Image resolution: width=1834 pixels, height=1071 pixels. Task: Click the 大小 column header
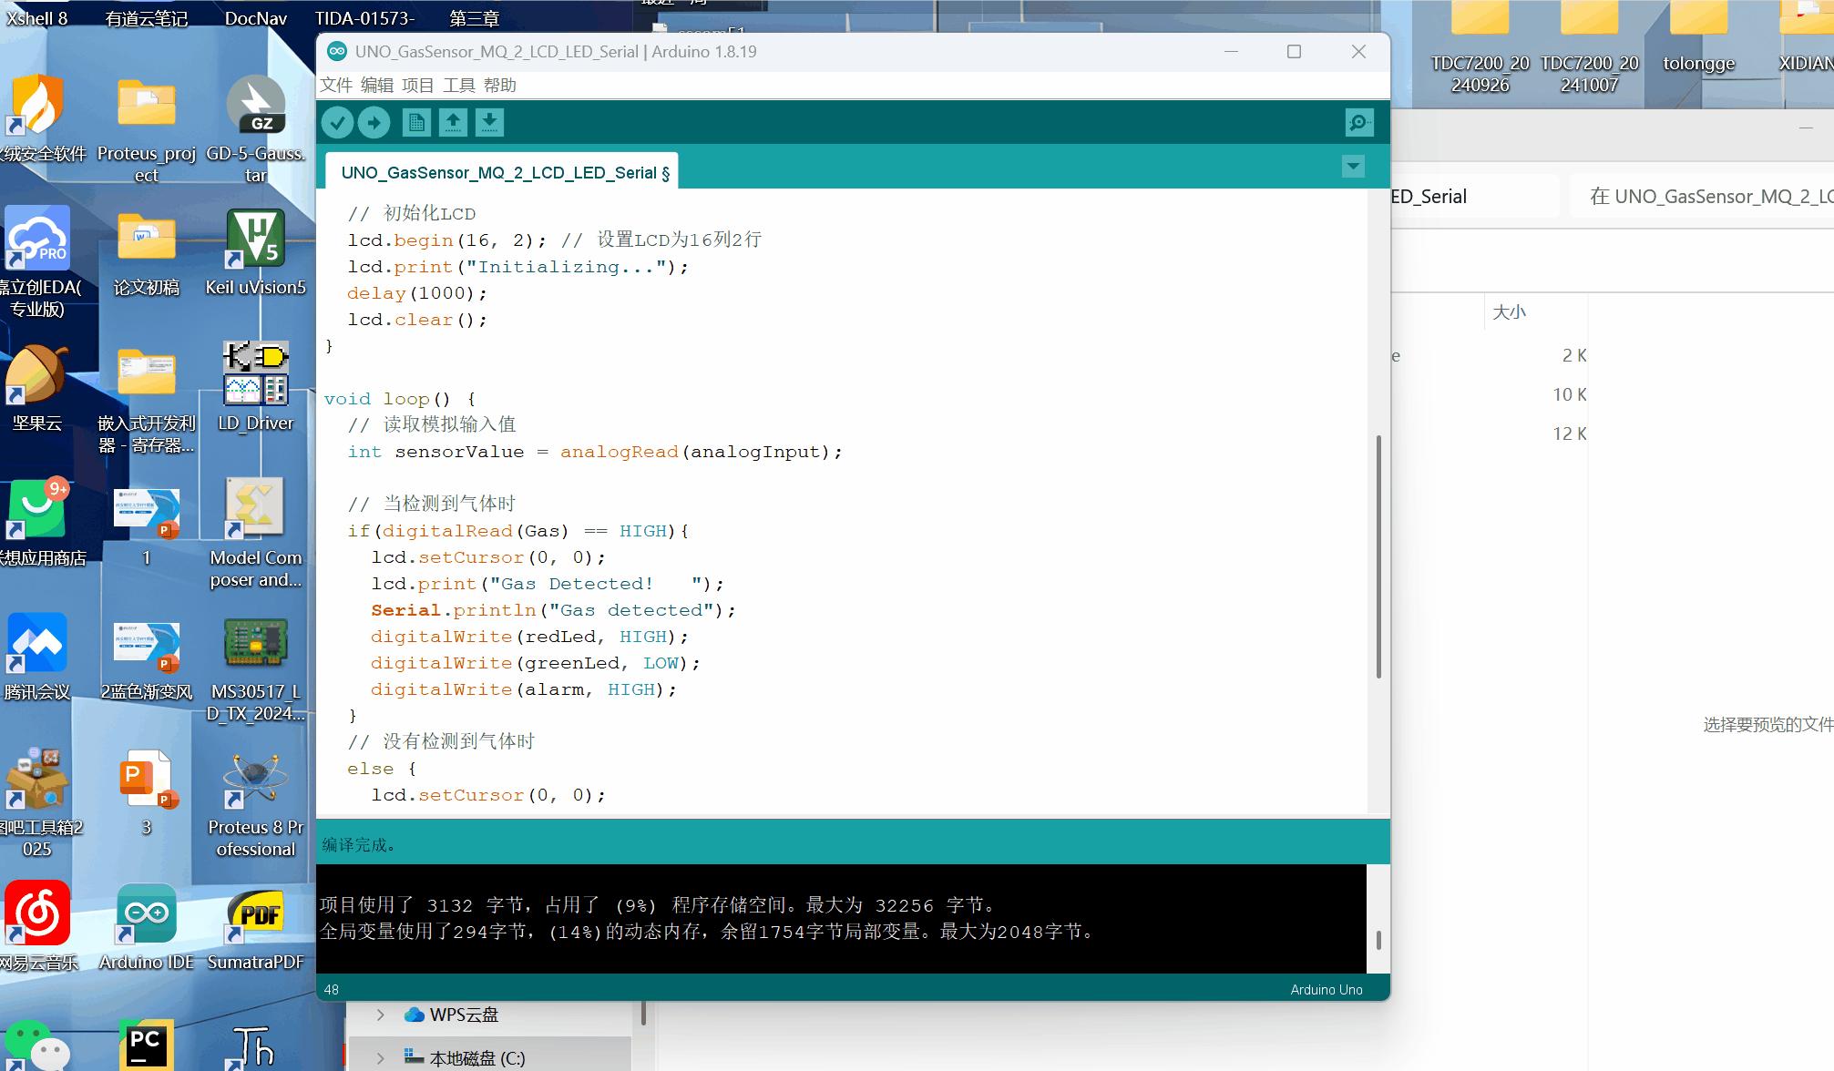point(1509,312)
